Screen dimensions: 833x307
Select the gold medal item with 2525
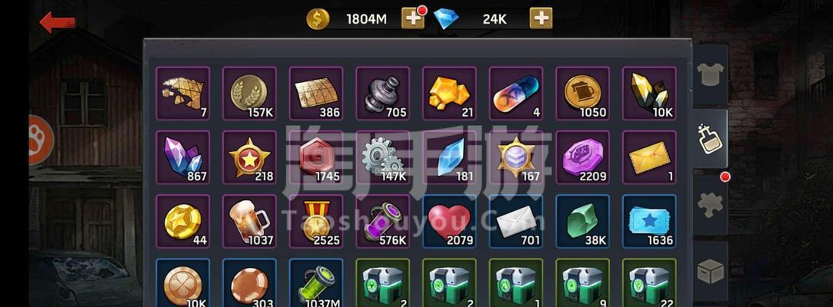coord(316,222)
